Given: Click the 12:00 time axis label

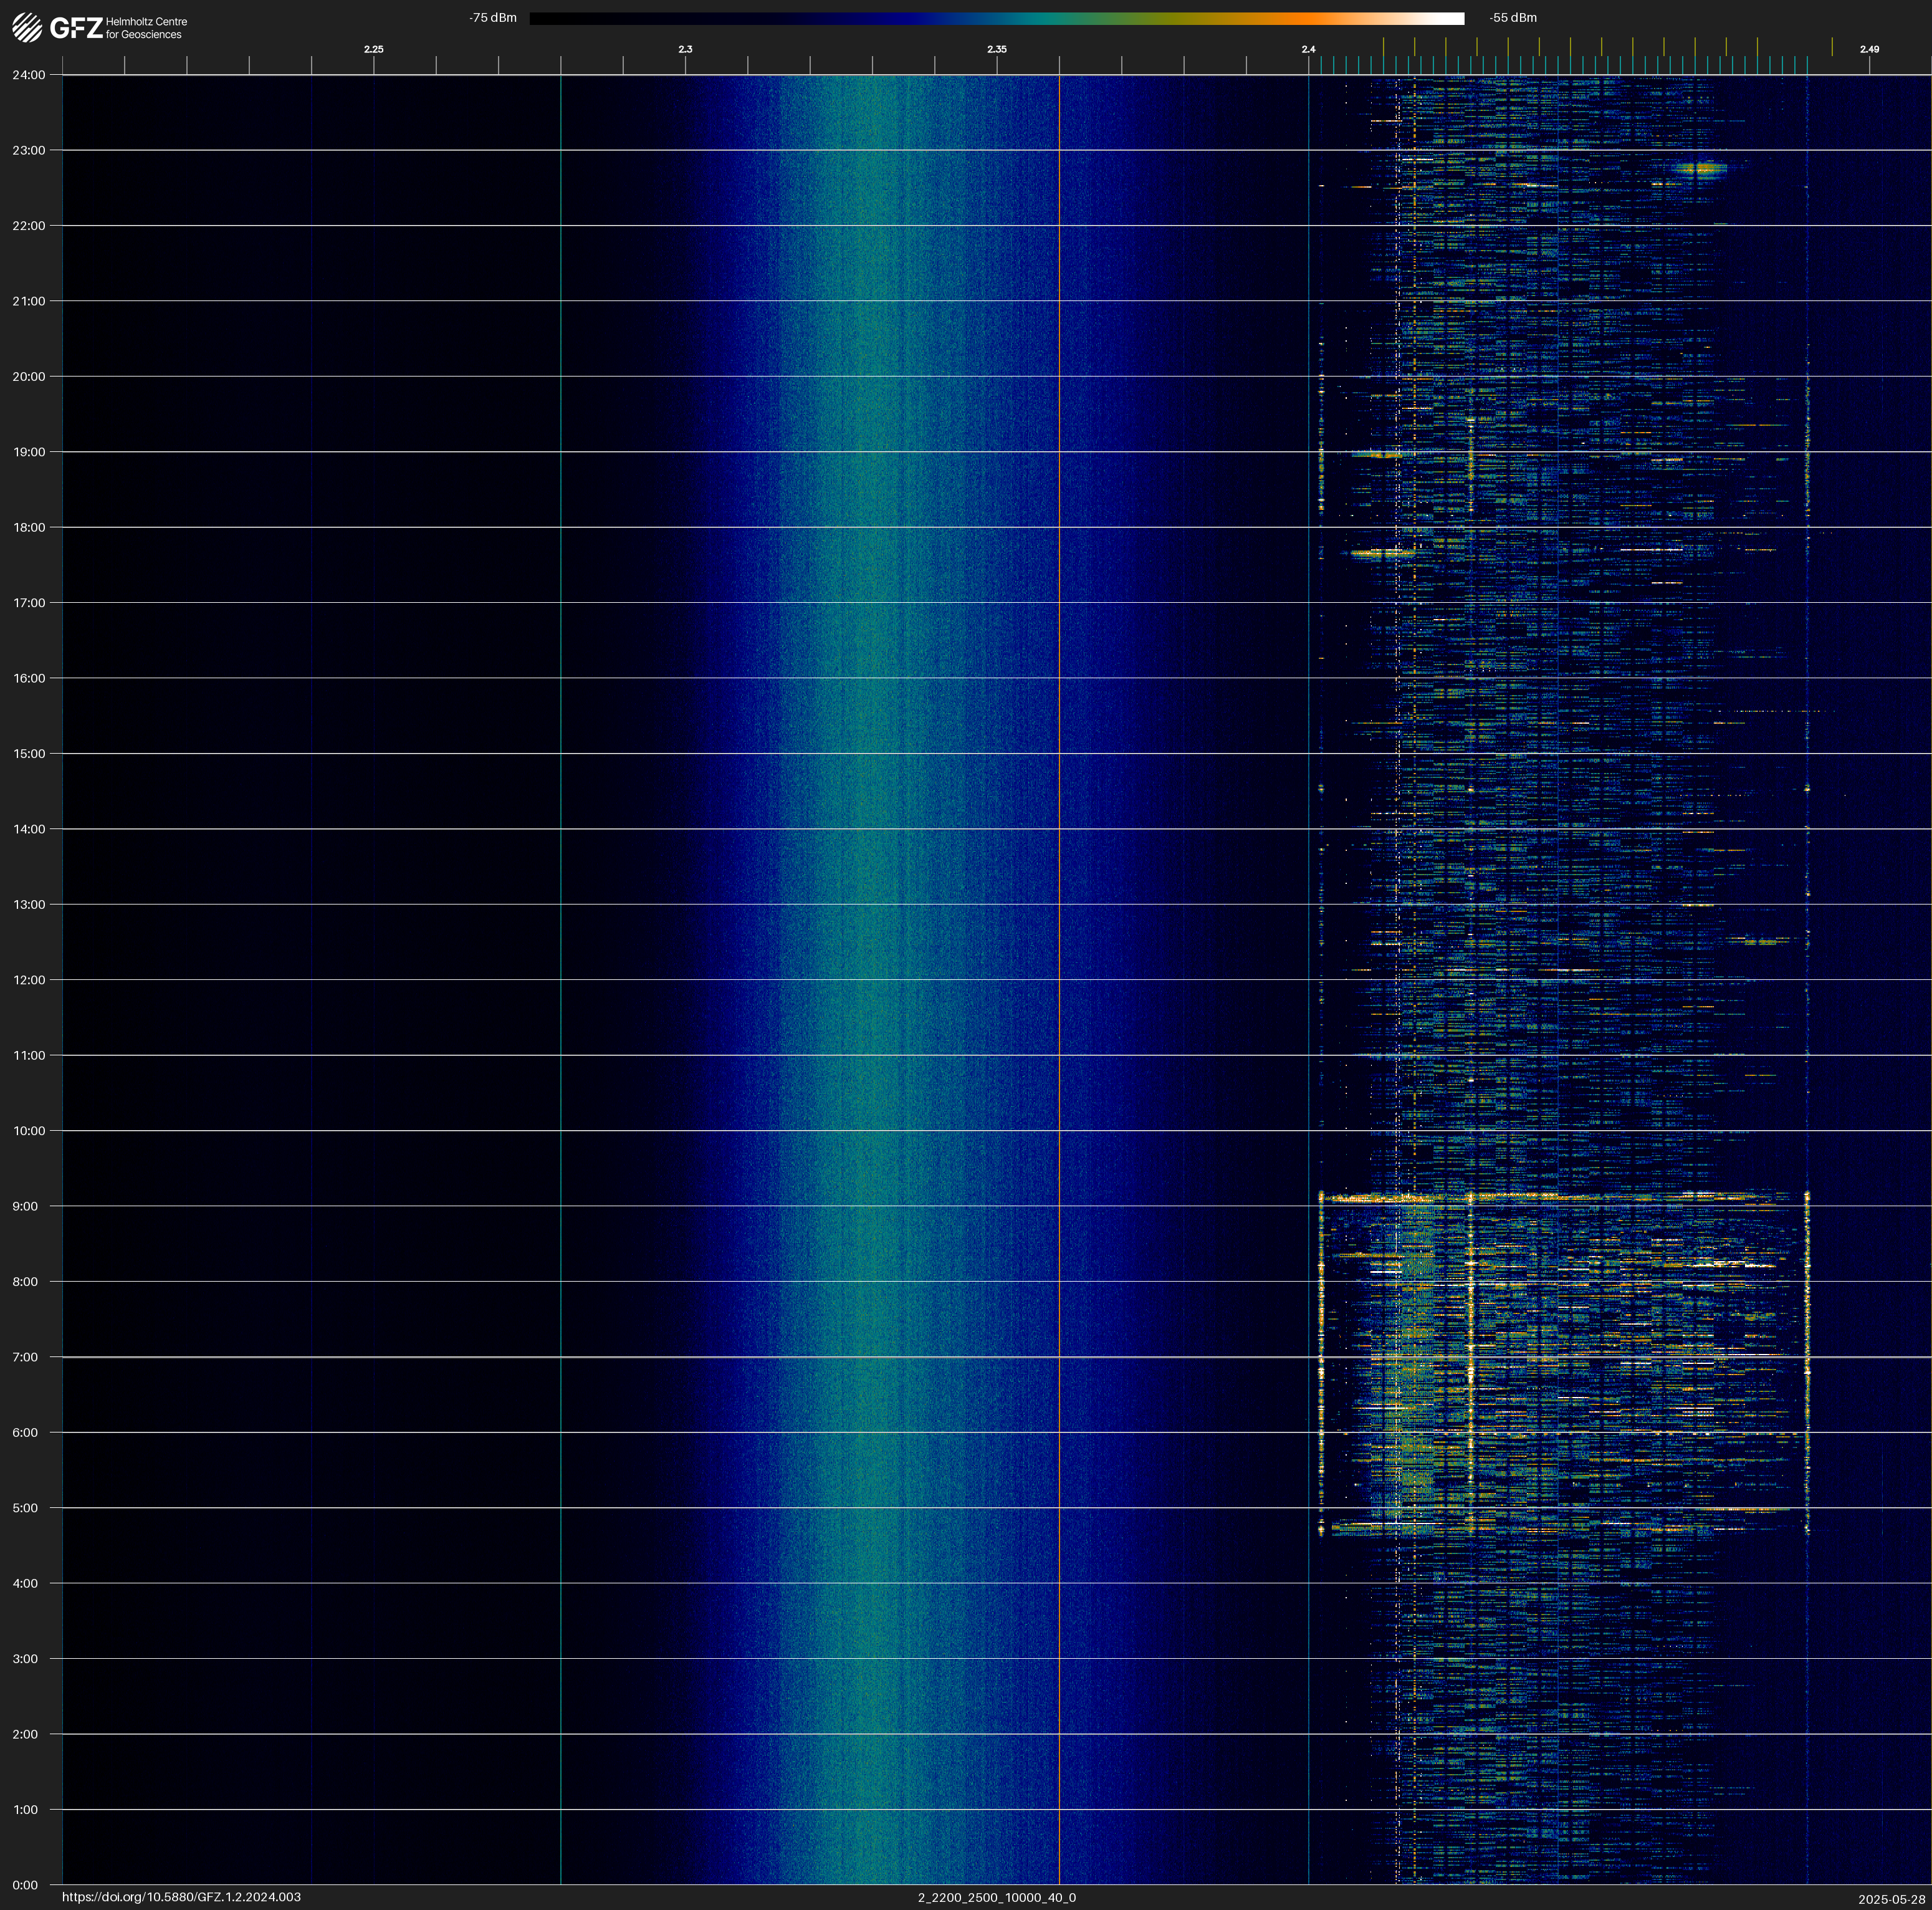Looking at the screenshot, I should point(29,980).
